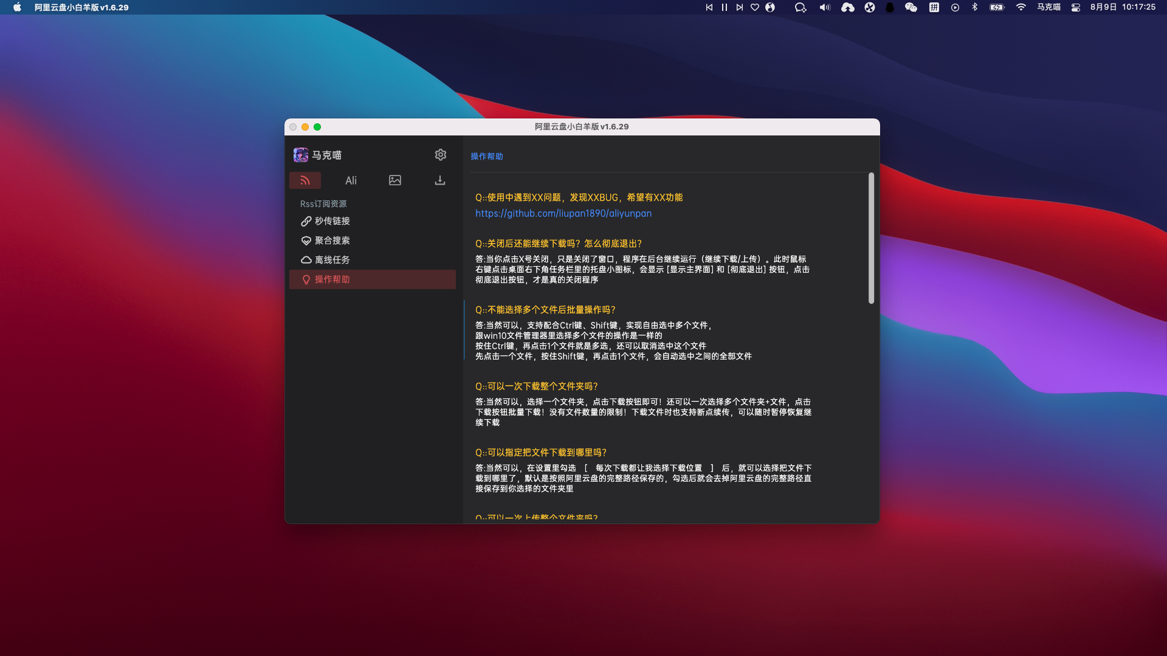Open the Apple menu
The image size is (1167, 656).
point(17,7)
